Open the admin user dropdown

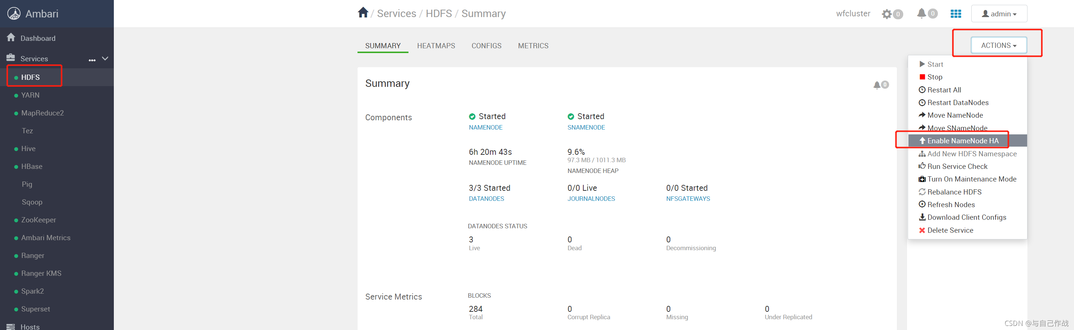[998, 14]
